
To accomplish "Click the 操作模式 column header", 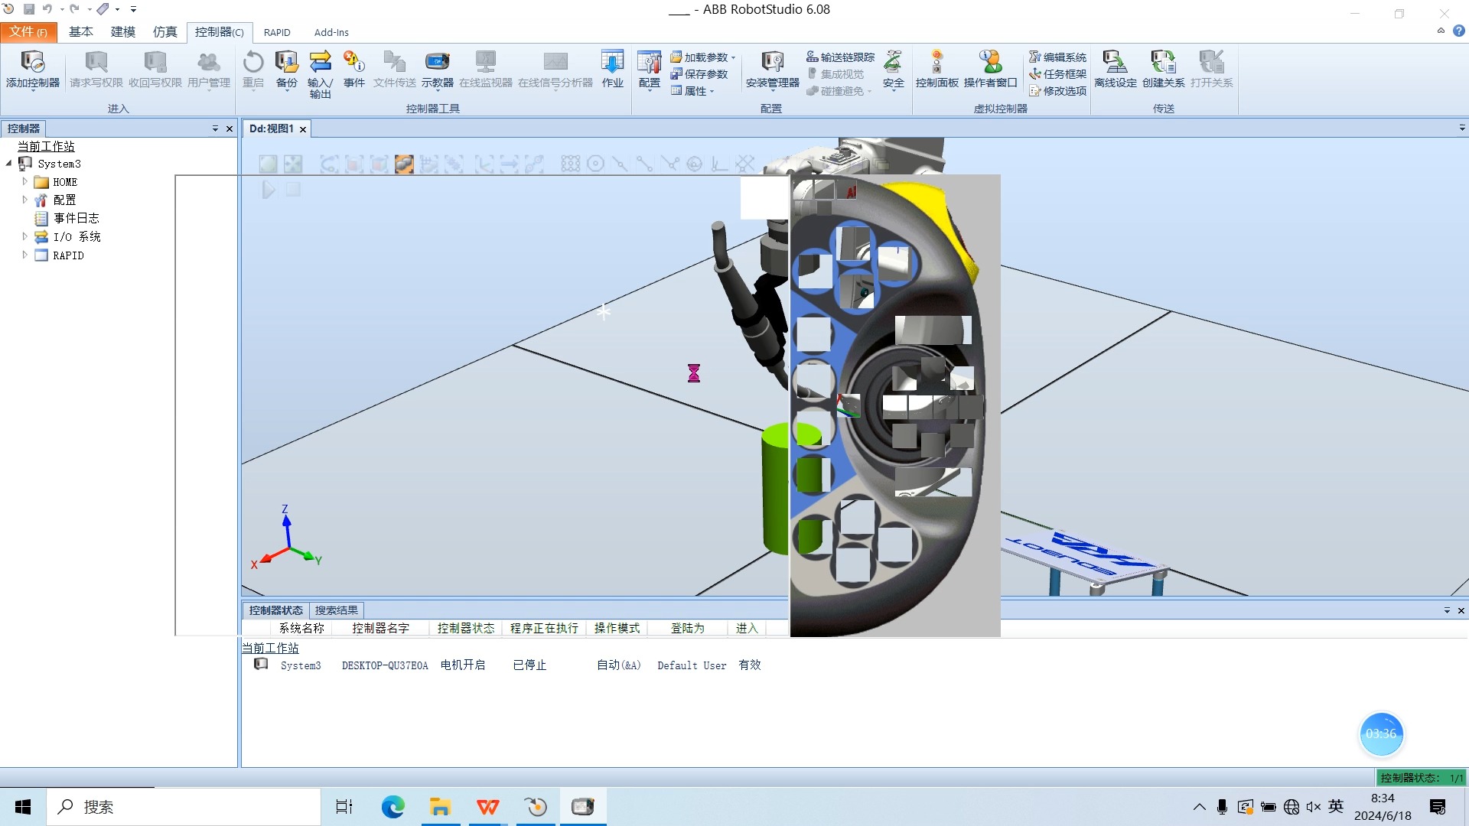I will [617, 628].
